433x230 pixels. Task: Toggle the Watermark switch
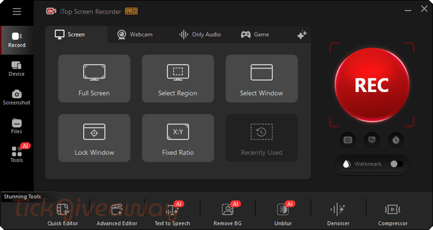point(396,164)
